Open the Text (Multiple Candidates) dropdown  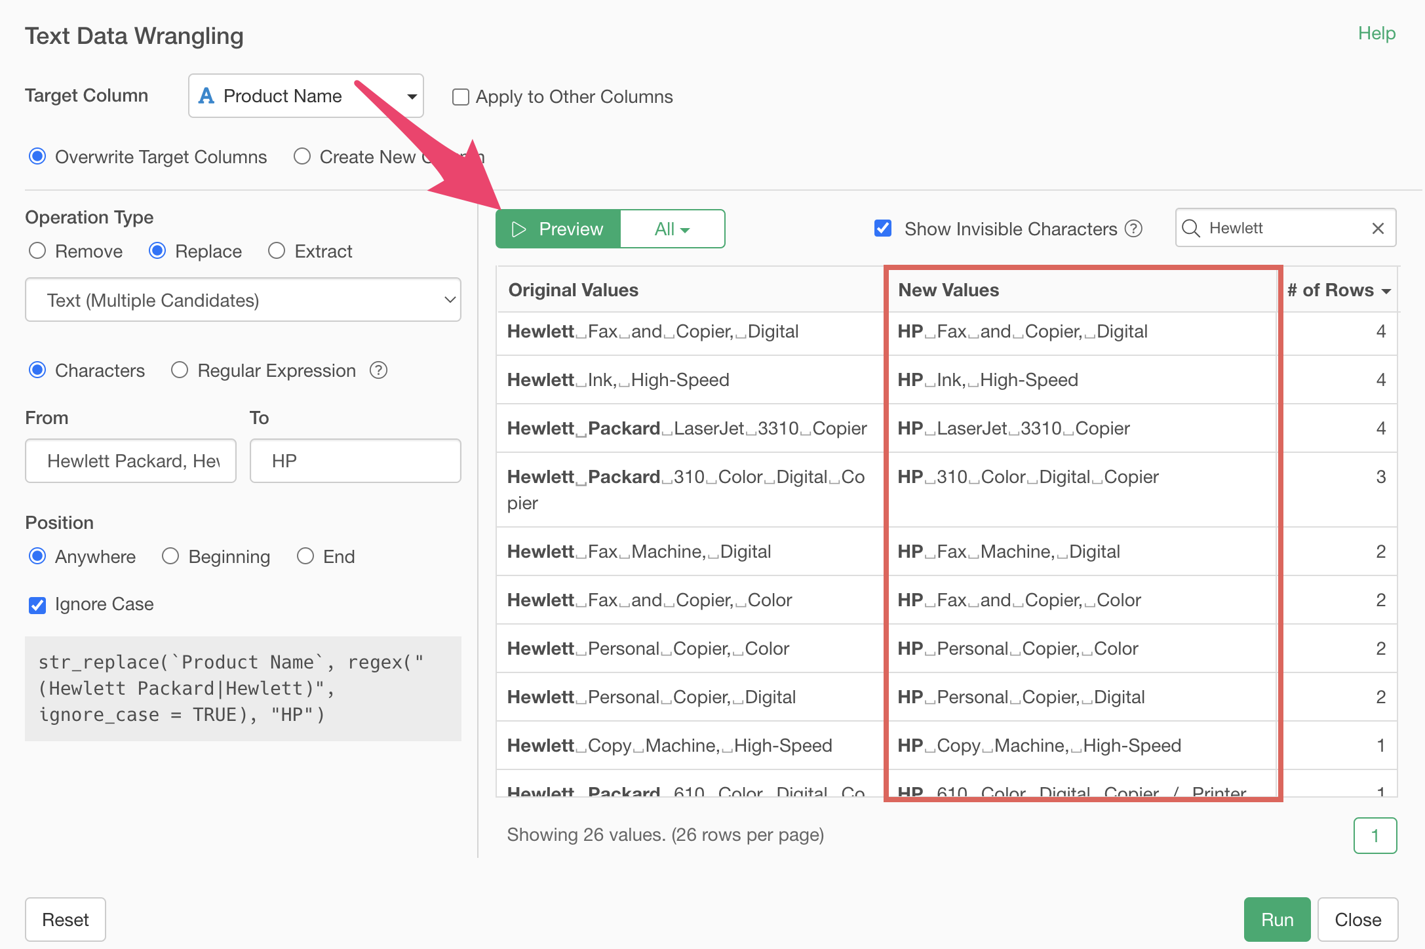pos(243,300)
